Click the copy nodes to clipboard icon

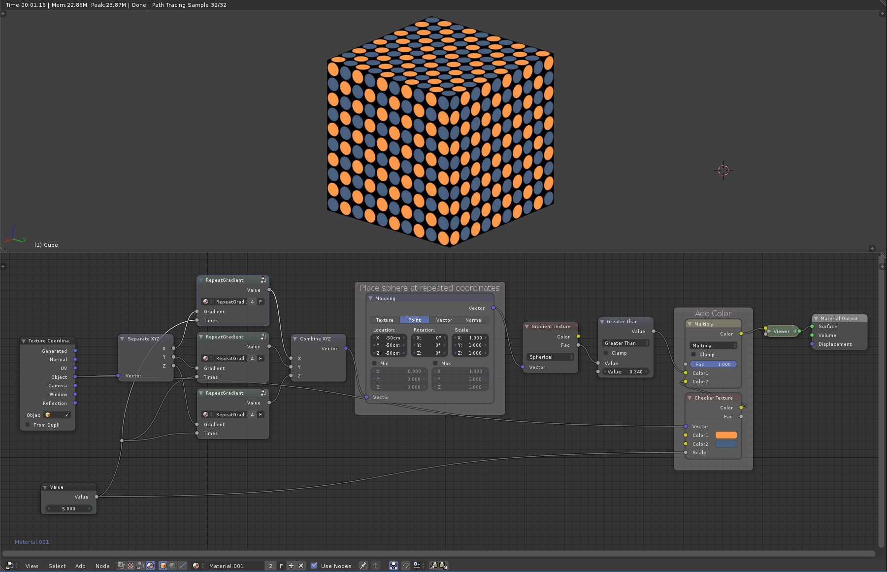click(x=433, y=566)
